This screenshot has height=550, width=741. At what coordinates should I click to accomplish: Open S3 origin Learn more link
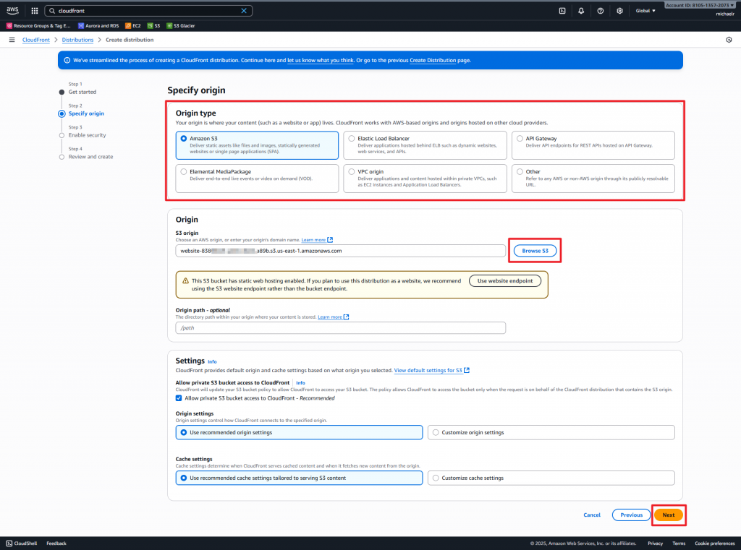point(317,240)
